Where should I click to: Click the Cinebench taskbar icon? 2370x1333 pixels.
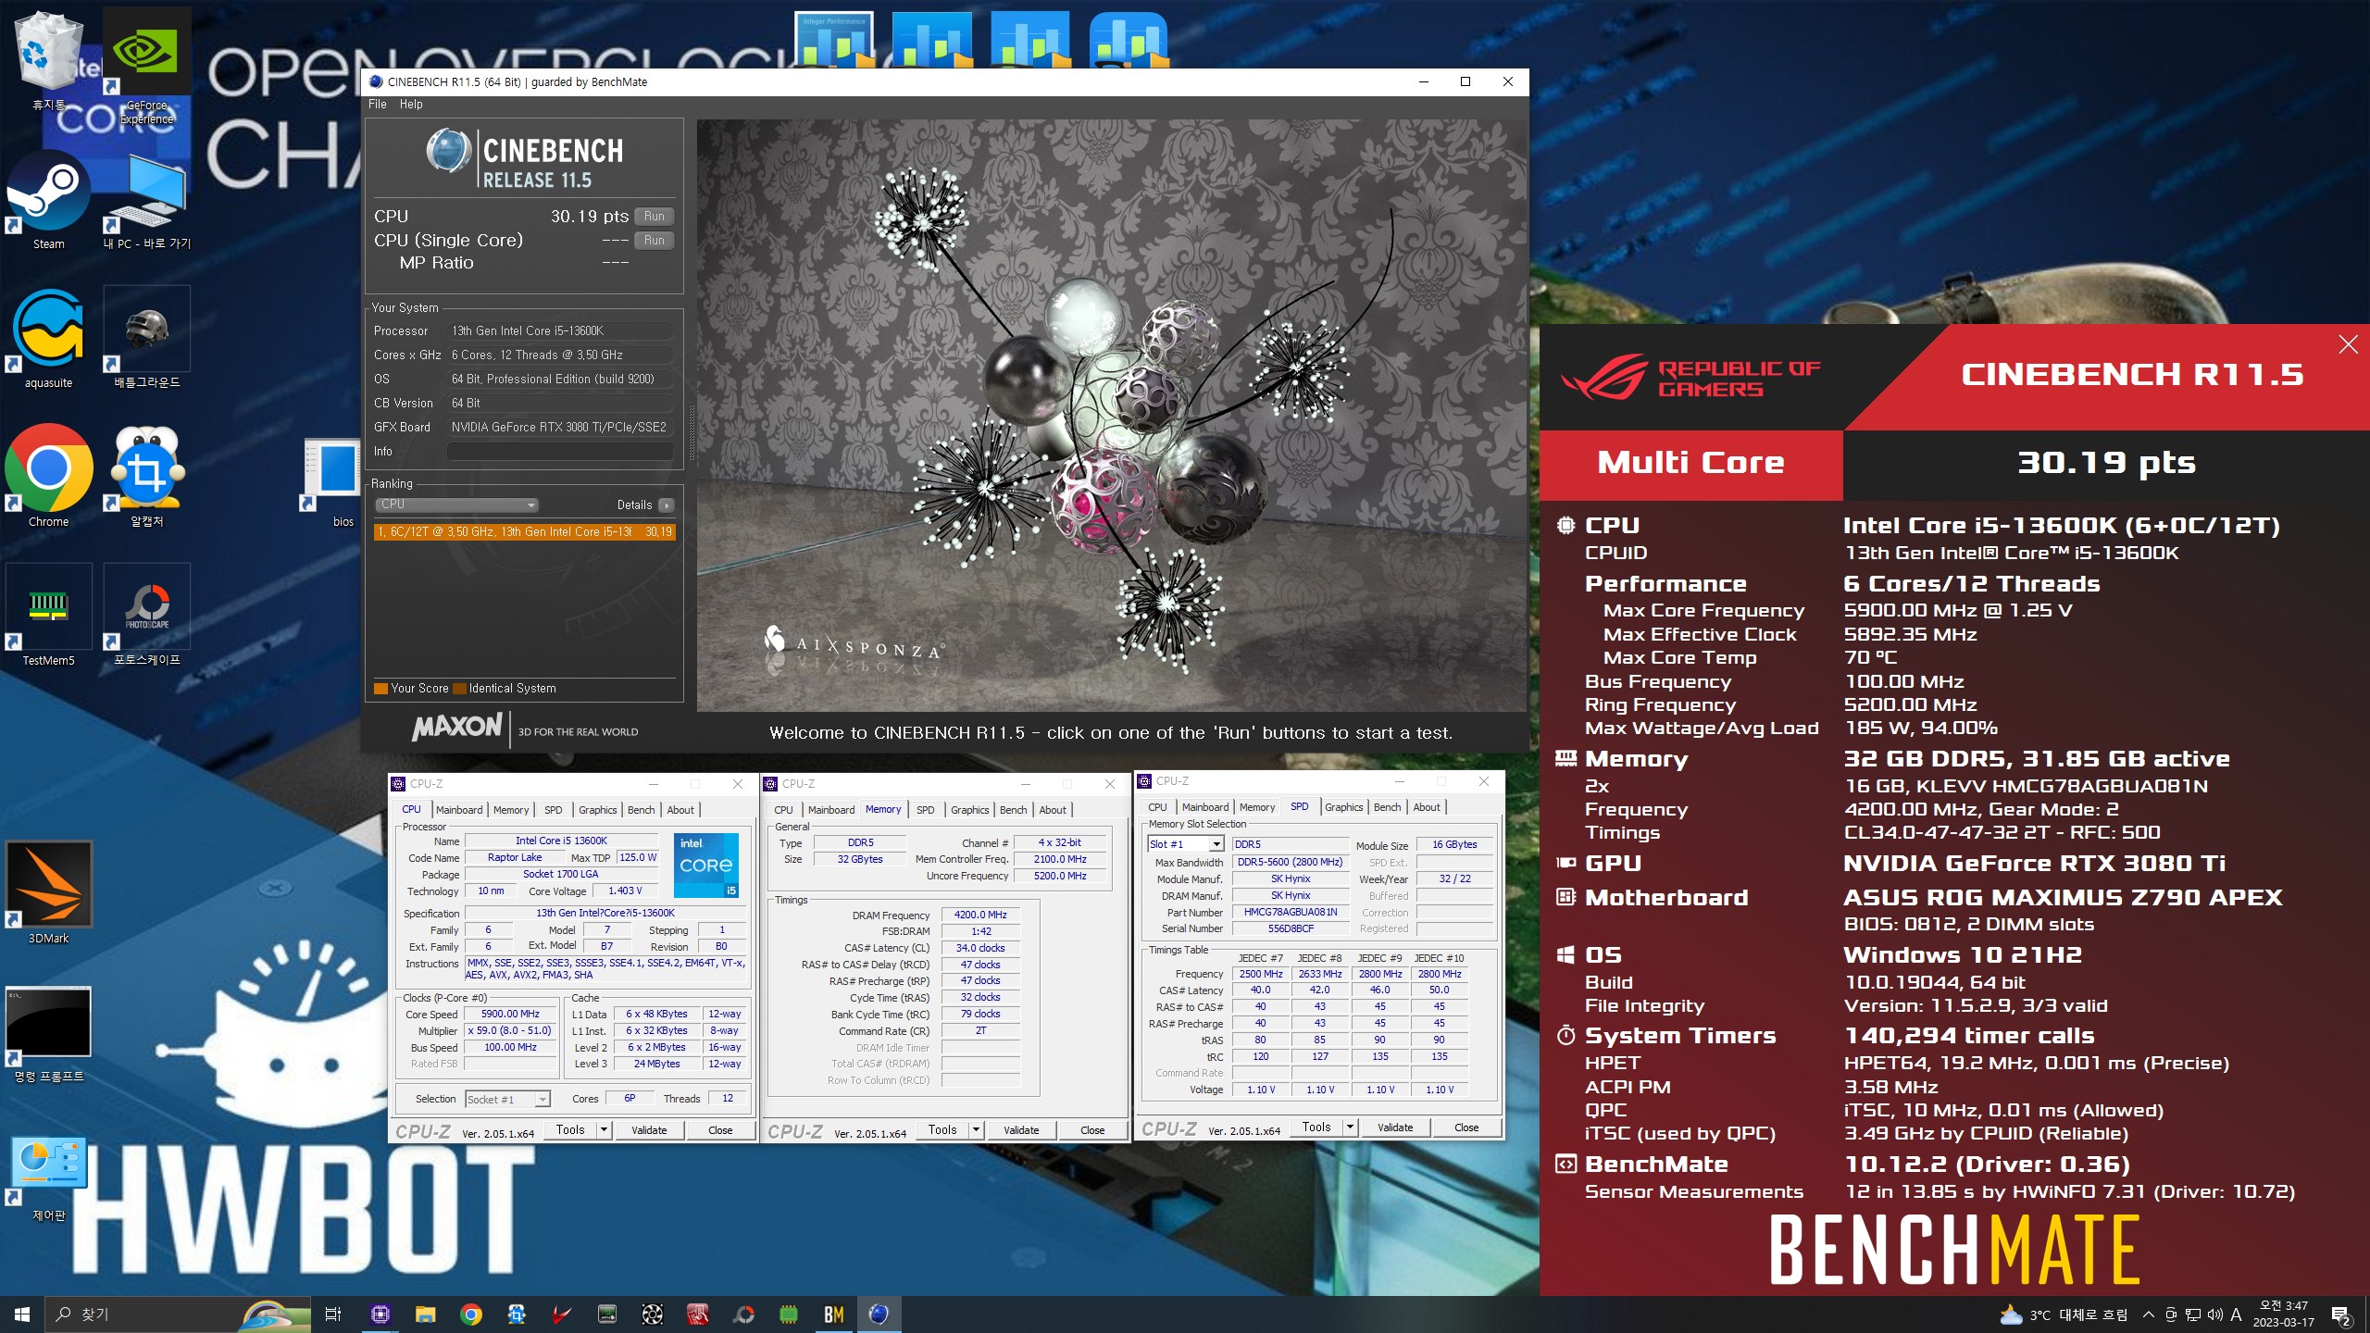(879, 1314)
